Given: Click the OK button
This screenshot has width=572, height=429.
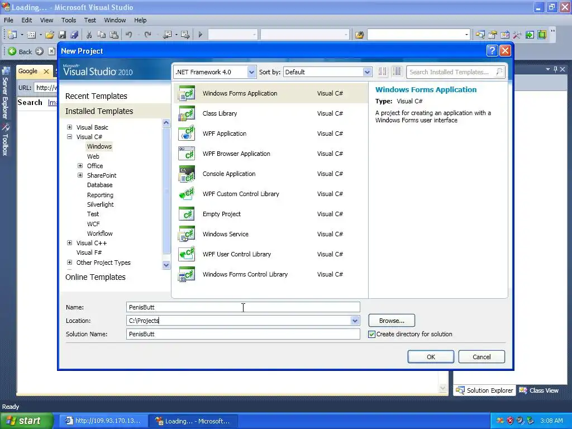Looking at the screenshot, I should click(431, 357).
